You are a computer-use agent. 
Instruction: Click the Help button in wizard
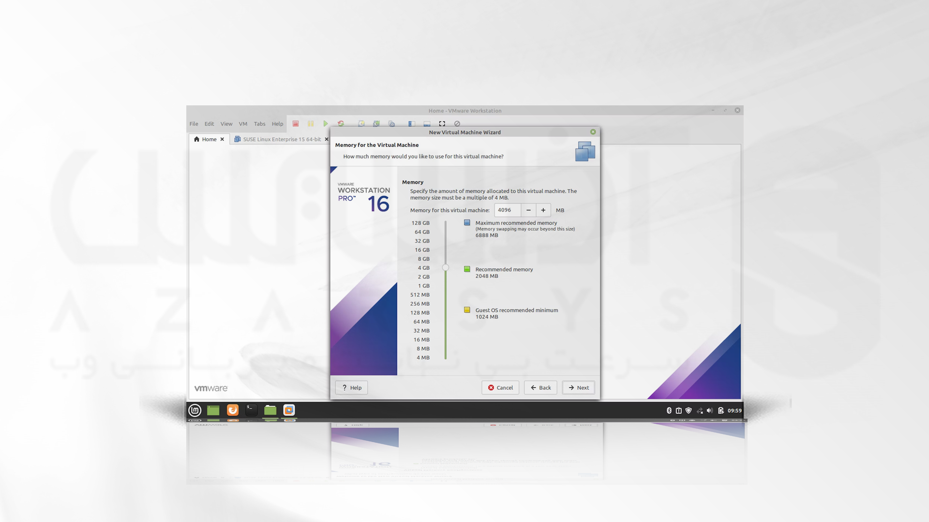tap(351, 388)
